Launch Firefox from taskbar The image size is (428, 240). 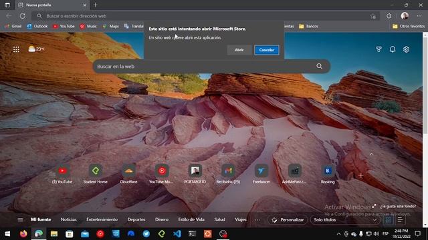23,234
